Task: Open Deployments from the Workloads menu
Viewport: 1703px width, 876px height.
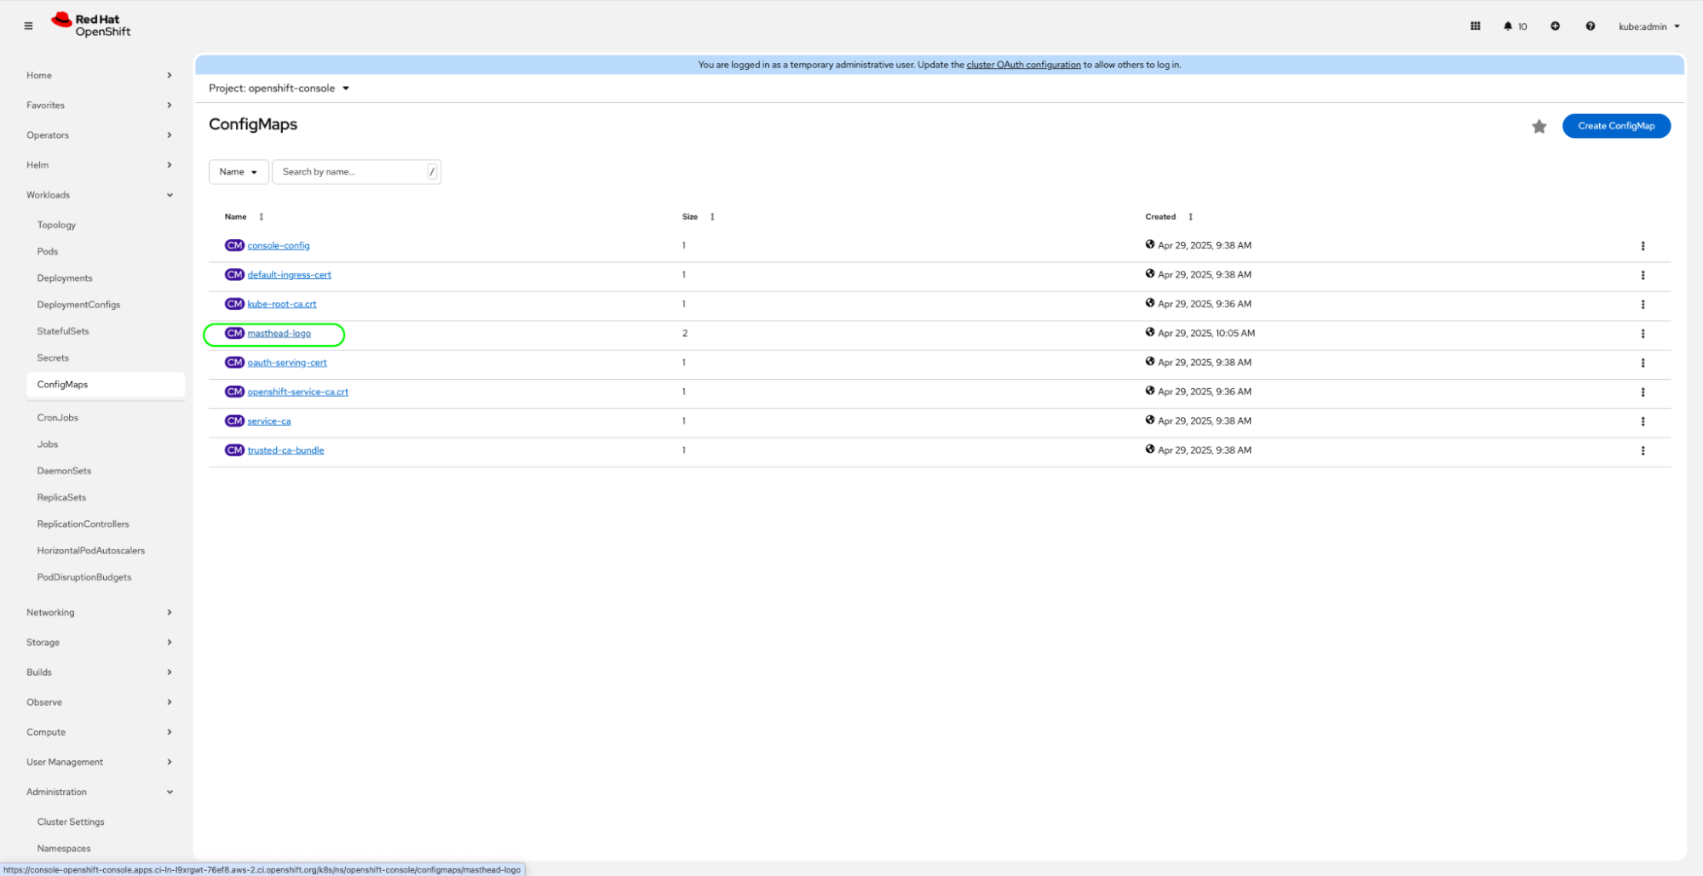Action: coord(65,278)
